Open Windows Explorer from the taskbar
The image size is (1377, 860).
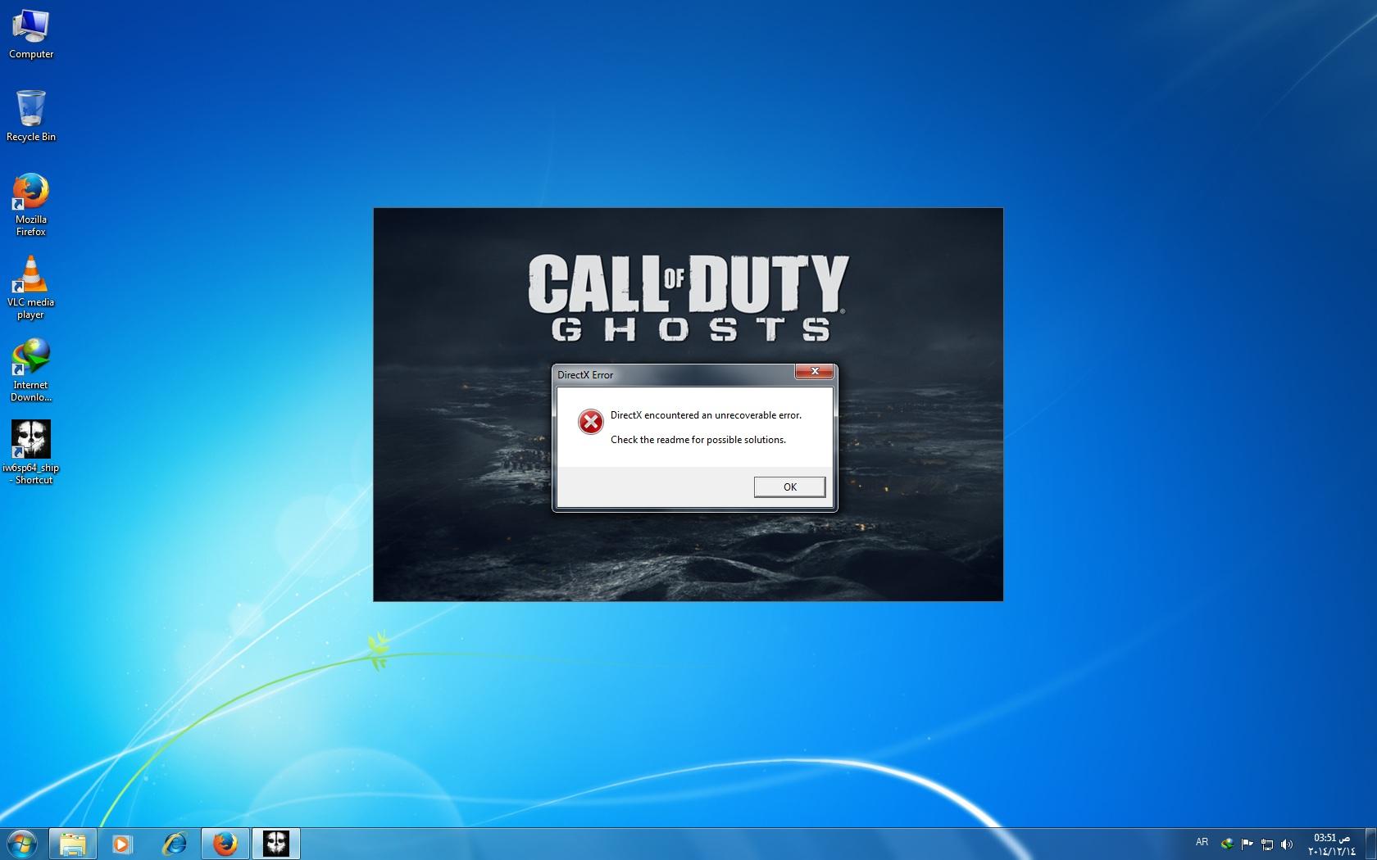pos(73,843)
